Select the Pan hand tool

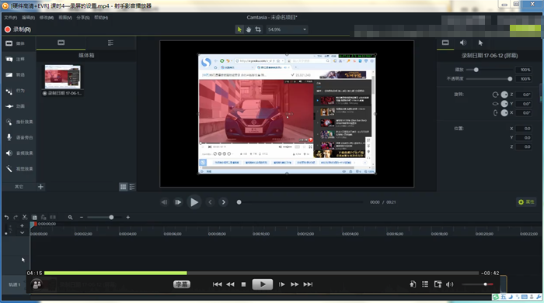(x=249, y=29)
